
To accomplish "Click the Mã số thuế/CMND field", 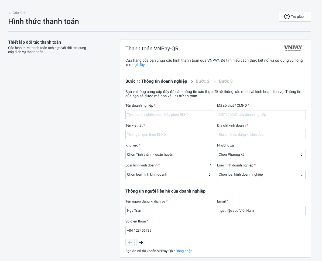I will point(261,115).
